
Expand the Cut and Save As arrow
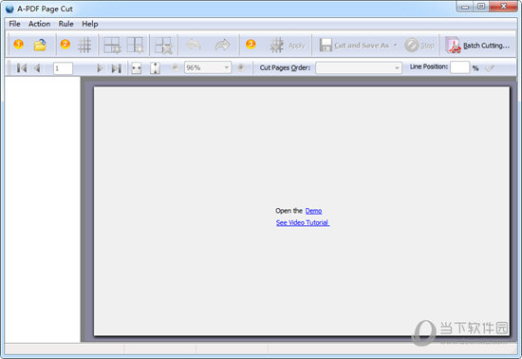point(396,45)
